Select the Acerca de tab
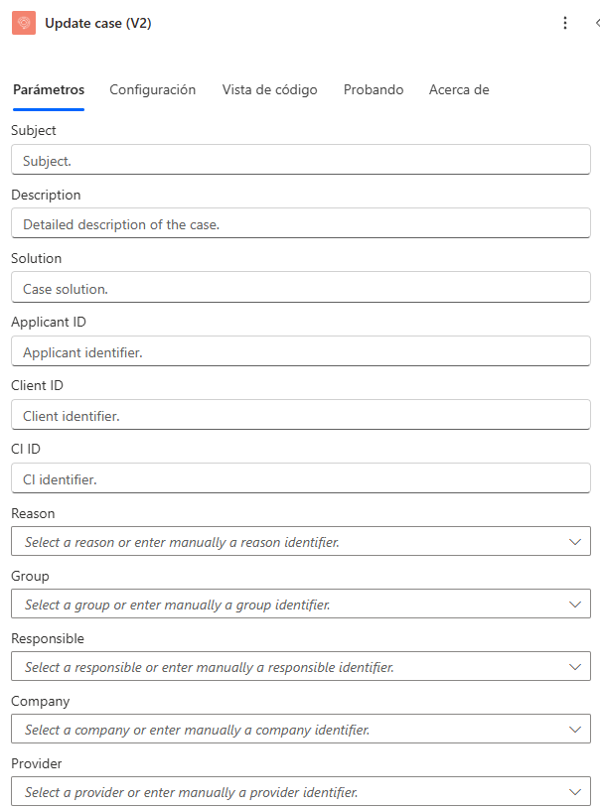Screen dimensions: 600x808 [459, 89]
